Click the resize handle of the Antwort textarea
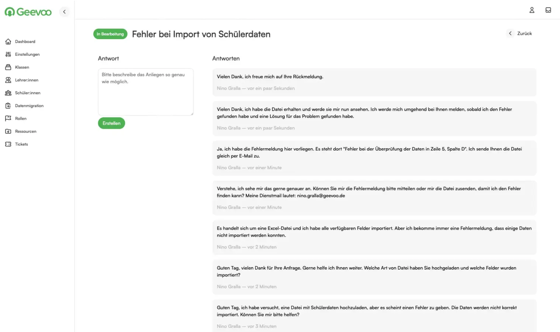Viewport: 560px width, 332px height. point(191,113)
